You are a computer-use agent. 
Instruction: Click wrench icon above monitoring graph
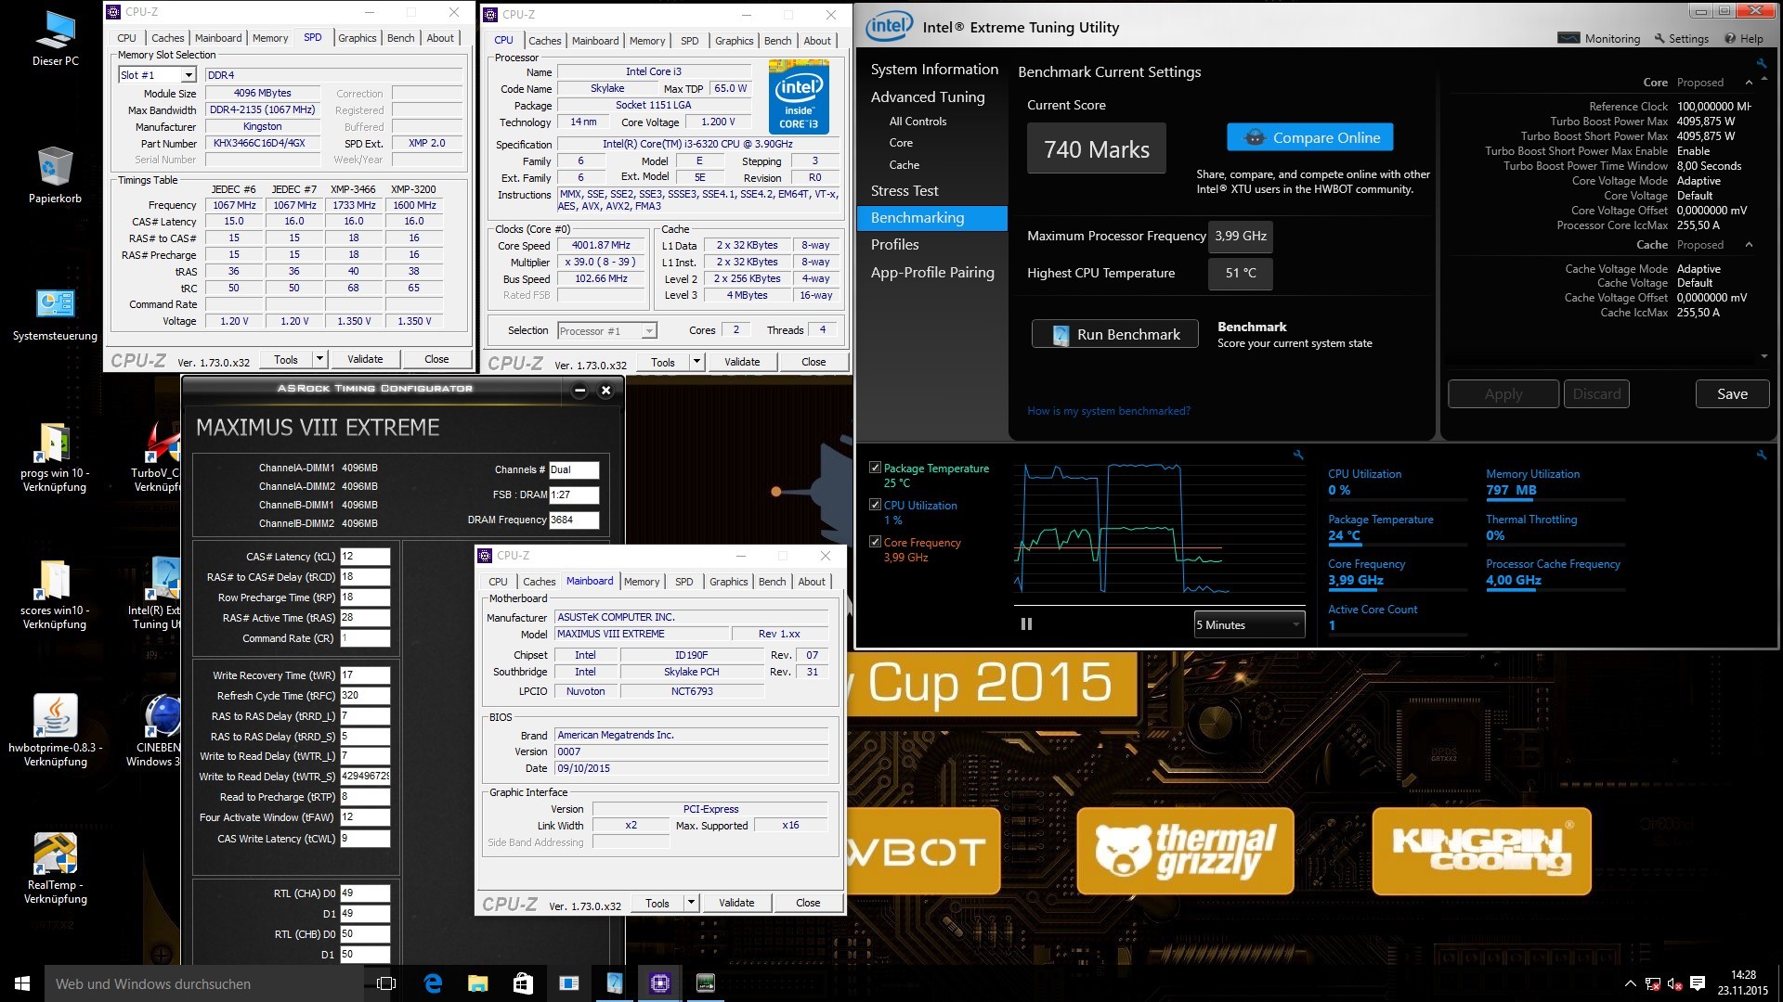pos(1298,455)
